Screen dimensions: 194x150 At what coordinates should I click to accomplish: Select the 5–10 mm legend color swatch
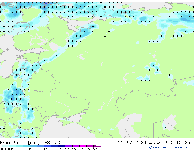point(33,146)
